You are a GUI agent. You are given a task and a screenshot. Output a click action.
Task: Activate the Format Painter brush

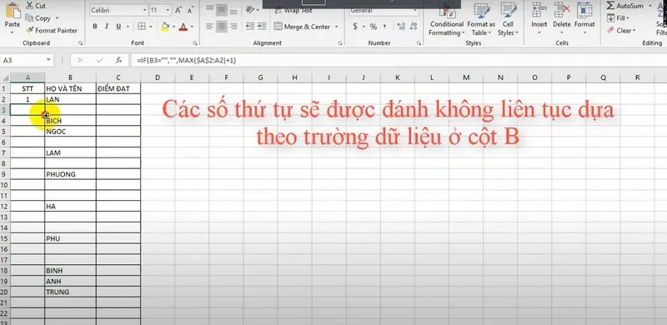coord(52,31)
